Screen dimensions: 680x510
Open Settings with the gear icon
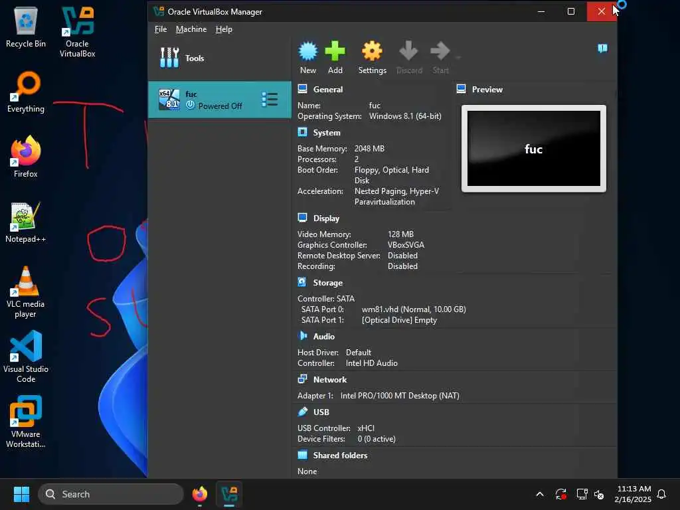[x=372, y=51]
